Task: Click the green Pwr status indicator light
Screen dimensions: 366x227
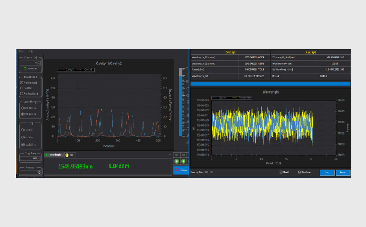Action: tap(176, 161)
